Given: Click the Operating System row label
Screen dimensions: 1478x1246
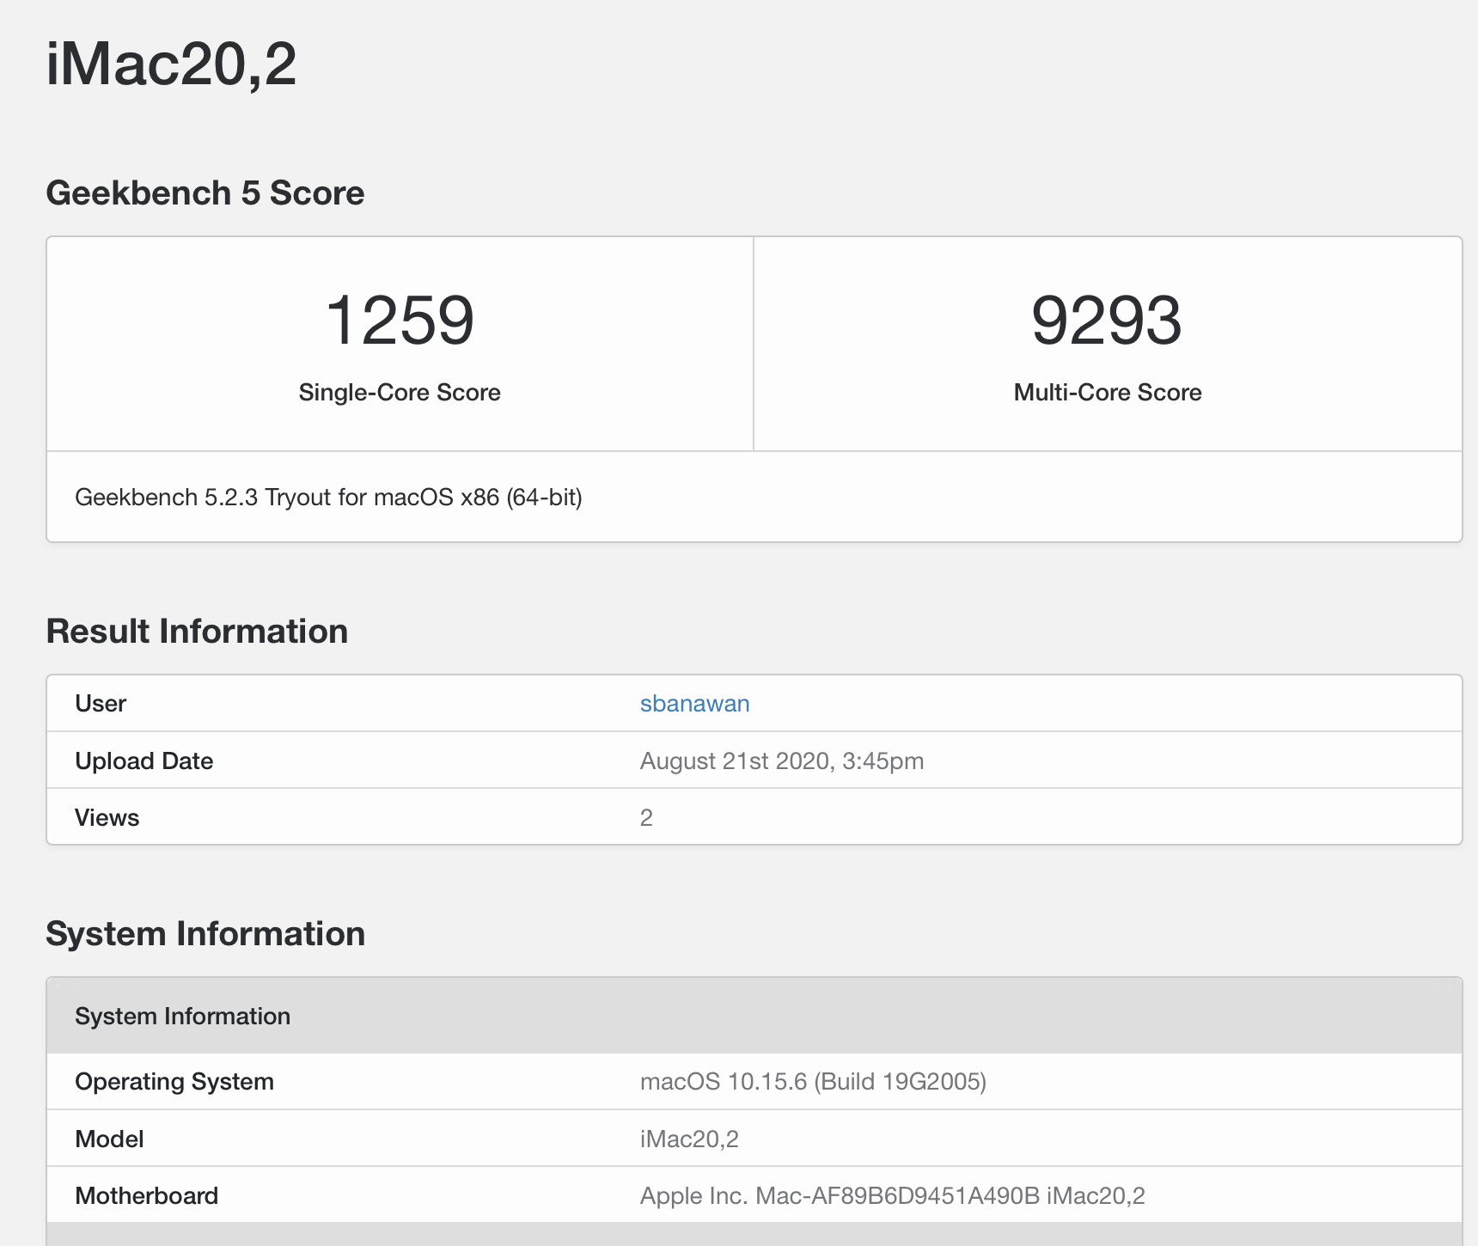Looking at the screenshot, I should point(174,1082).
